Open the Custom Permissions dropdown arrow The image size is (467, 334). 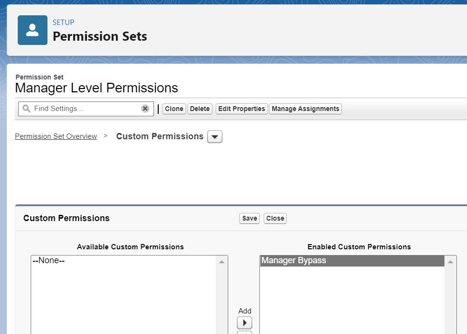215,136
